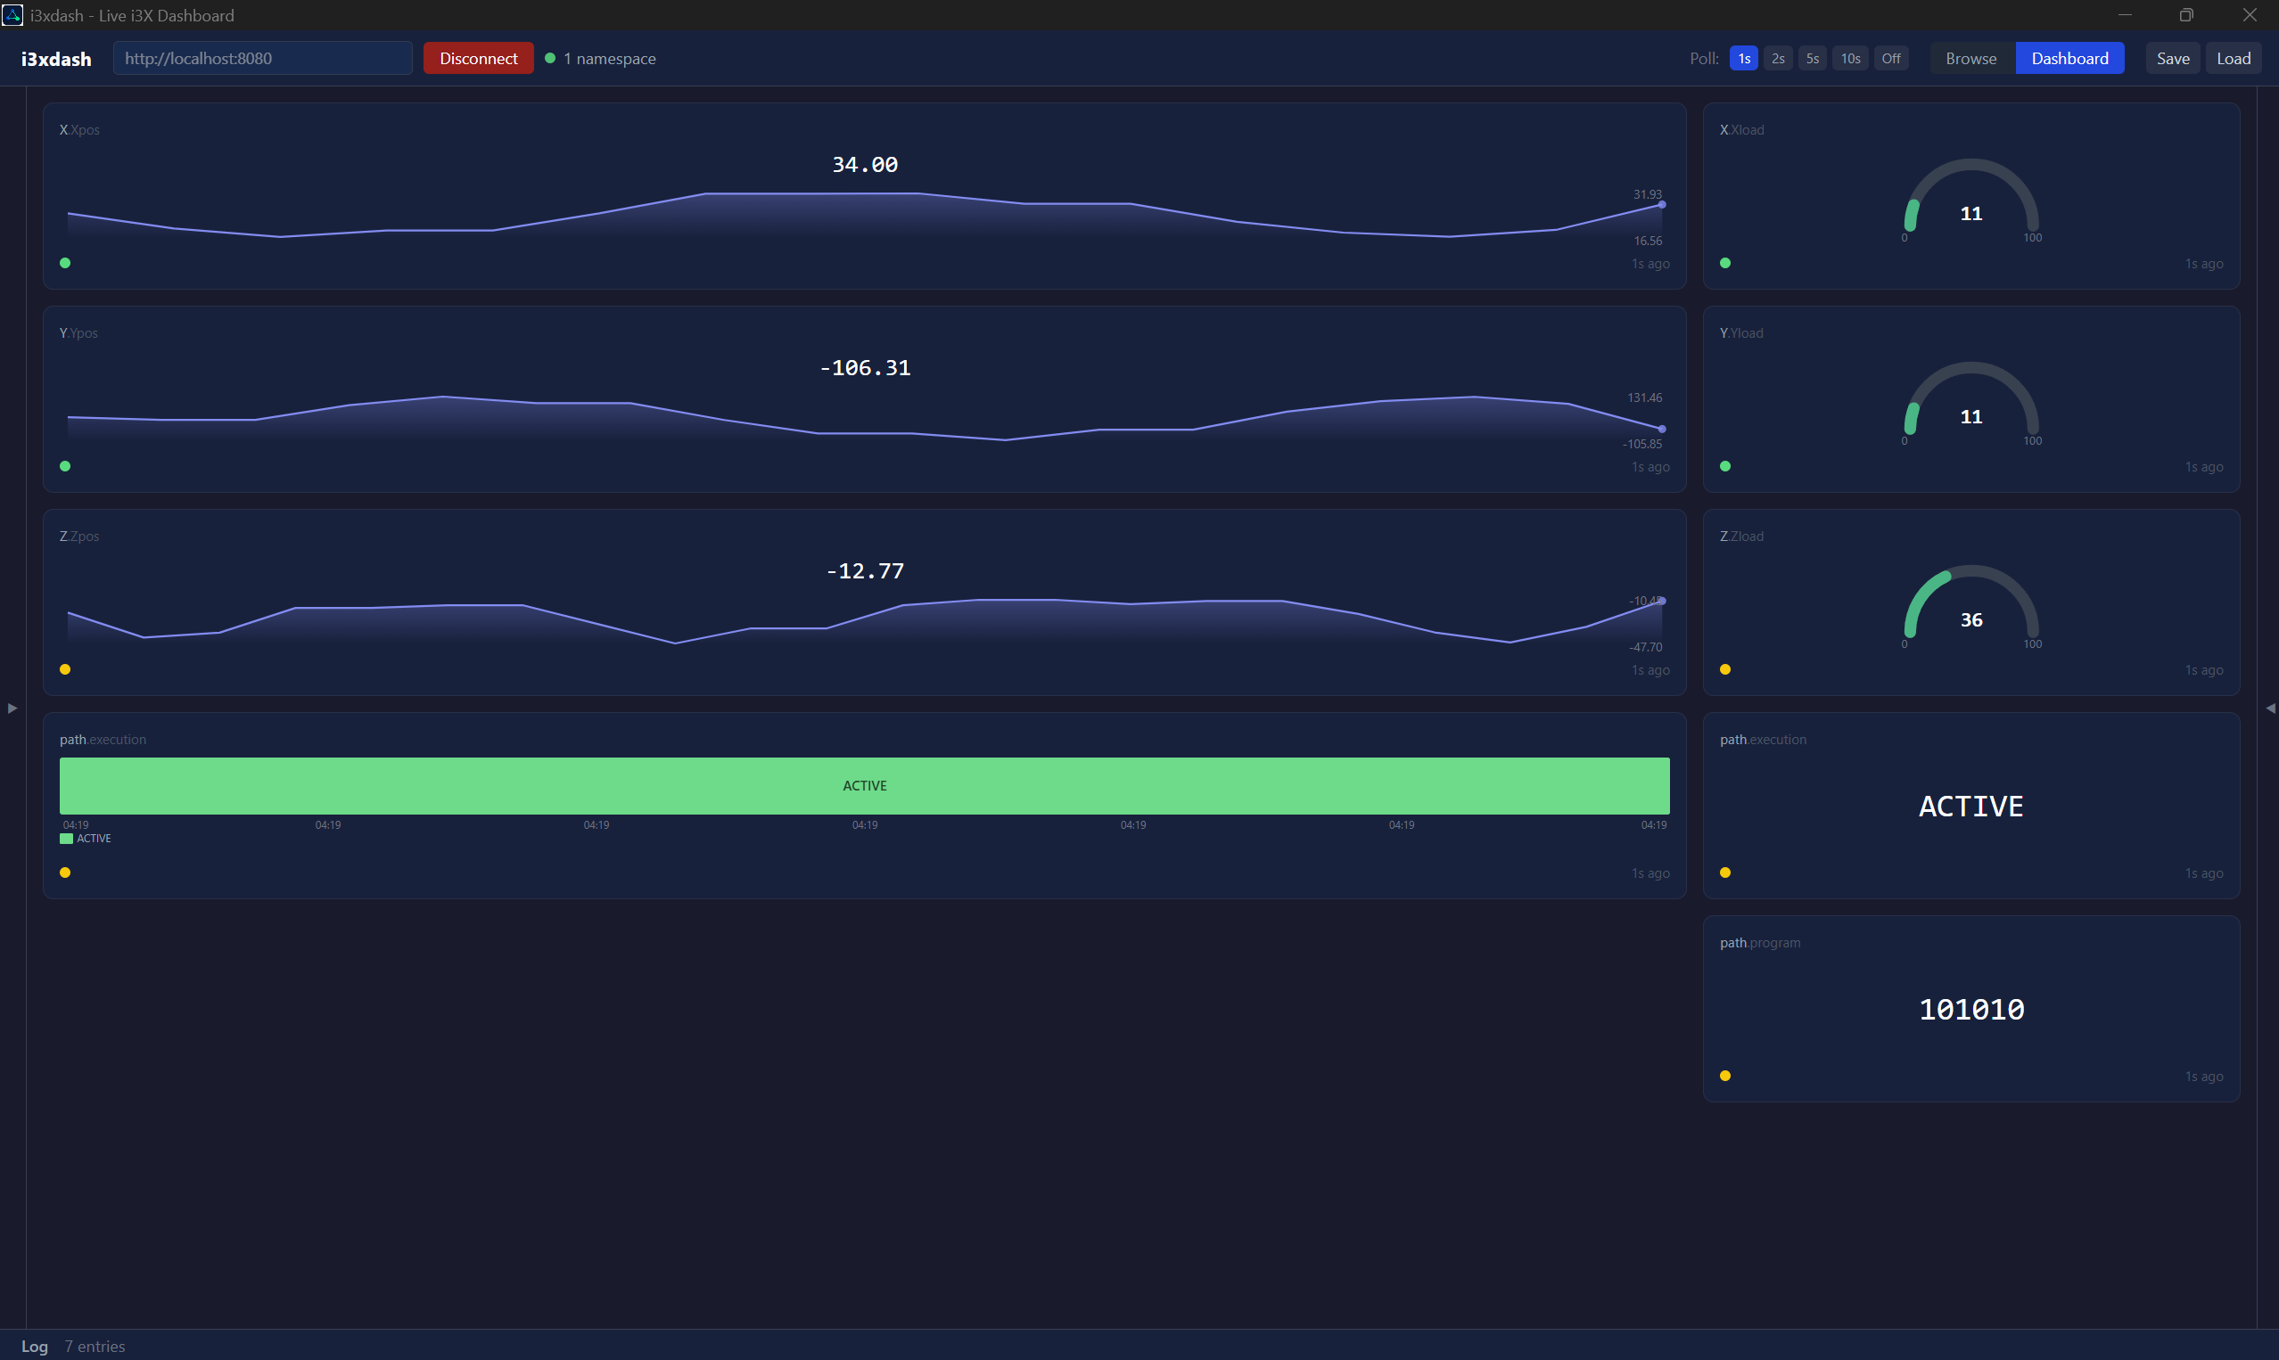Click the green status dot on Y.Ypos chart
2279x1360 pixels.
click(x=65, y=465)
